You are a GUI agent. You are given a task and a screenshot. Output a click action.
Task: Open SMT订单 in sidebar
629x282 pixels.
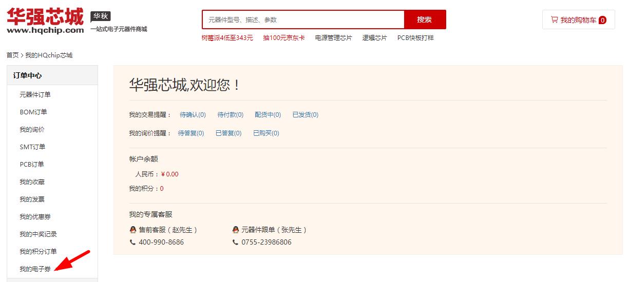click(32, 147)
